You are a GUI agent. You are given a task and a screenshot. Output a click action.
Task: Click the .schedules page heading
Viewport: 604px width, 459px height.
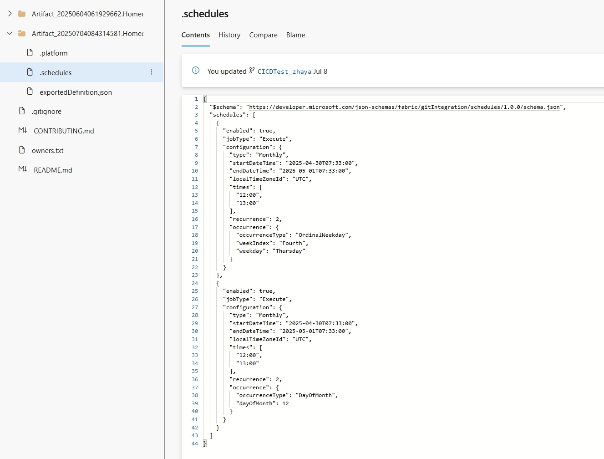point(205,14)
